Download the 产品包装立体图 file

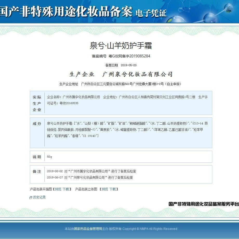113,189
